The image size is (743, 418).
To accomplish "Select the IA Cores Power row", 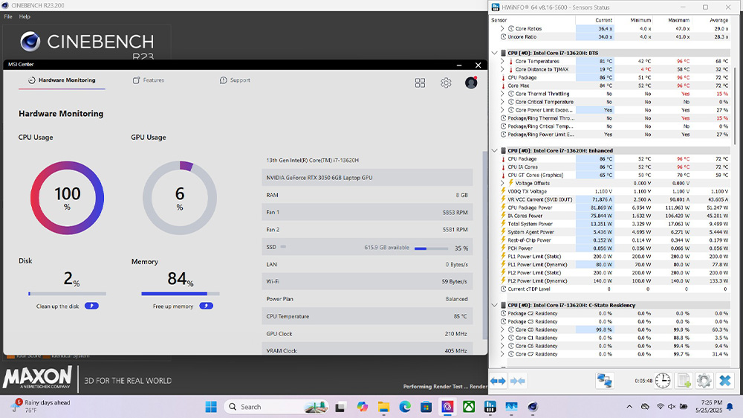I will pyautogui.click(x=614, y=216).
